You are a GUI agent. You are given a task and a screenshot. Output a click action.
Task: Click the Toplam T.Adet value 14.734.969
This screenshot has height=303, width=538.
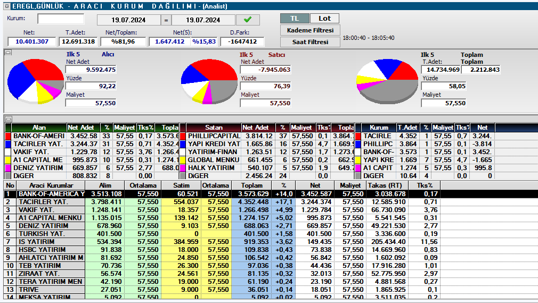(441, 70)
